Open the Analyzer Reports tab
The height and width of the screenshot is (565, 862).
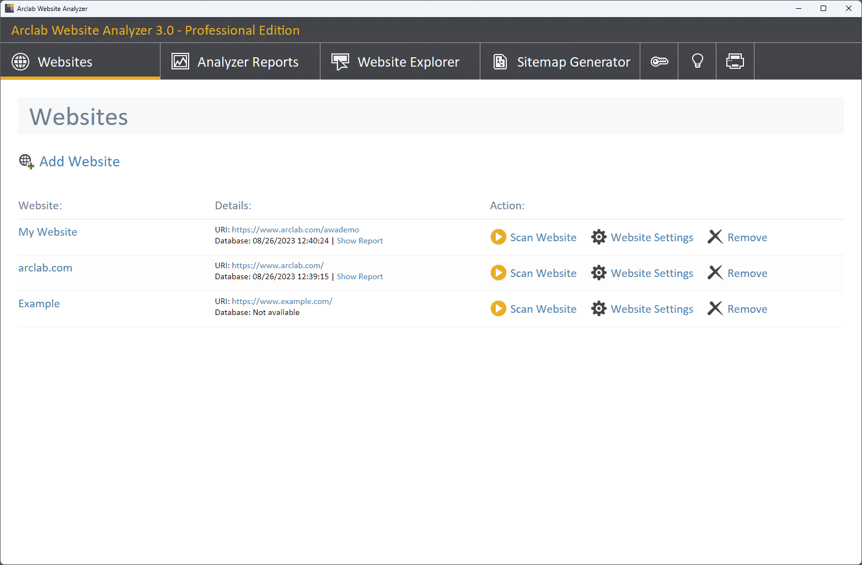point(240,62)
